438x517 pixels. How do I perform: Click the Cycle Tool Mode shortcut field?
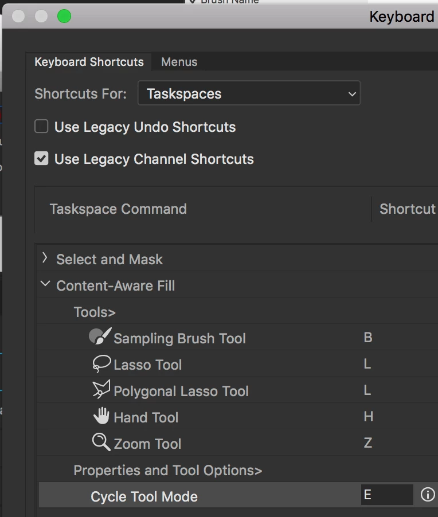coord(386,495)
